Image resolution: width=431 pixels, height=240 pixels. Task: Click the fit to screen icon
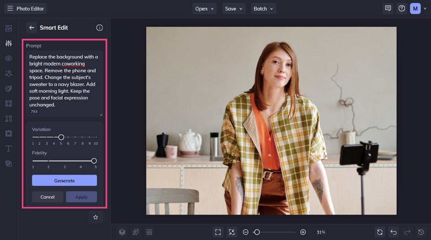coord(218,232)
